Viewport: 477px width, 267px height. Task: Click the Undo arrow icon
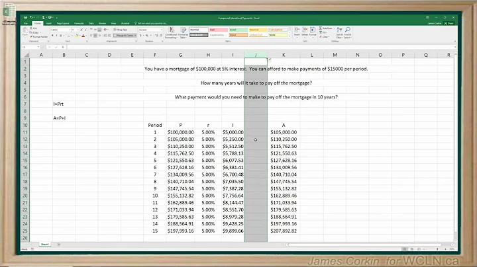[x=30, y=18]
